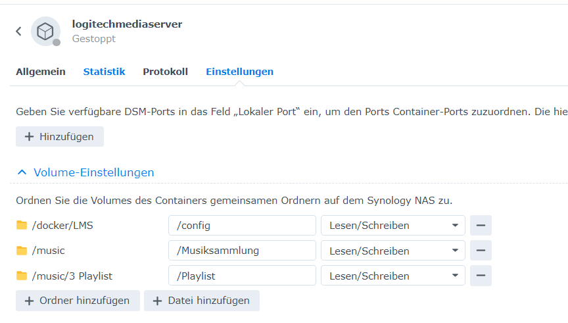Click the /config mount path field
This screenshot has width=568, height=323.
coord(242,226)
